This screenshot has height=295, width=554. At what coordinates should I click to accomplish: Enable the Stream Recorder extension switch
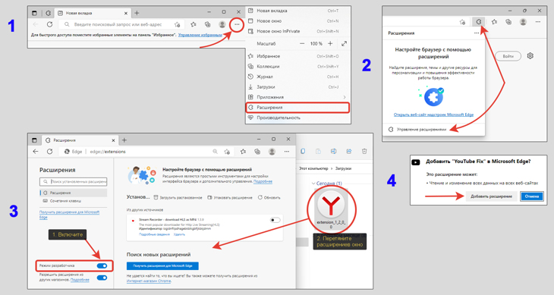[x=275, y=220]
